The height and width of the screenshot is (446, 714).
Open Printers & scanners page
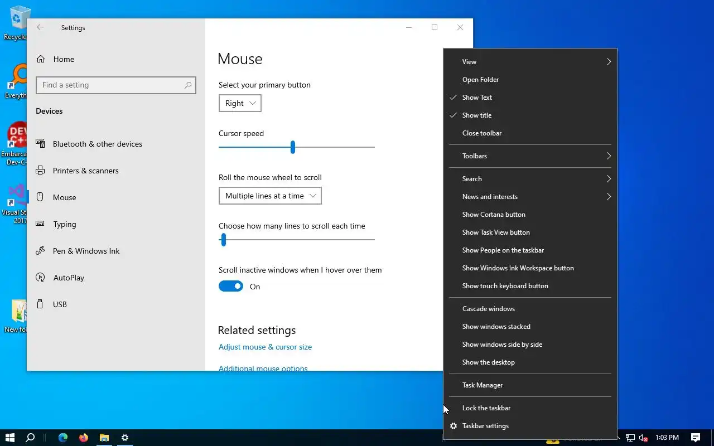[x=116, y=171]
